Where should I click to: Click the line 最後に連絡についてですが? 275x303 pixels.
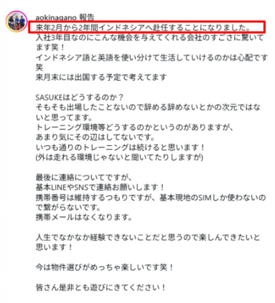coord(84,177)
